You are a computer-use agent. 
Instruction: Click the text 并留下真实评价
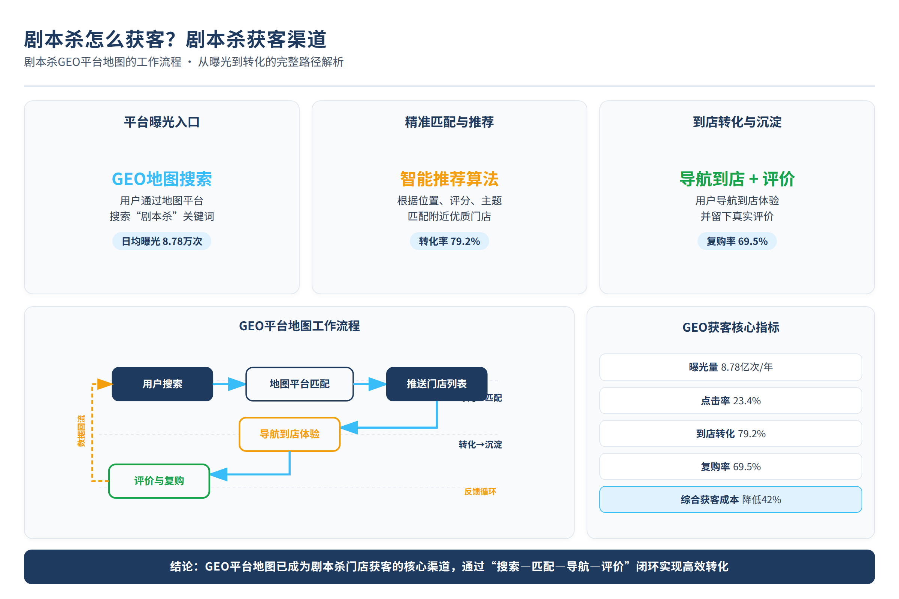(x=737, y=216)
